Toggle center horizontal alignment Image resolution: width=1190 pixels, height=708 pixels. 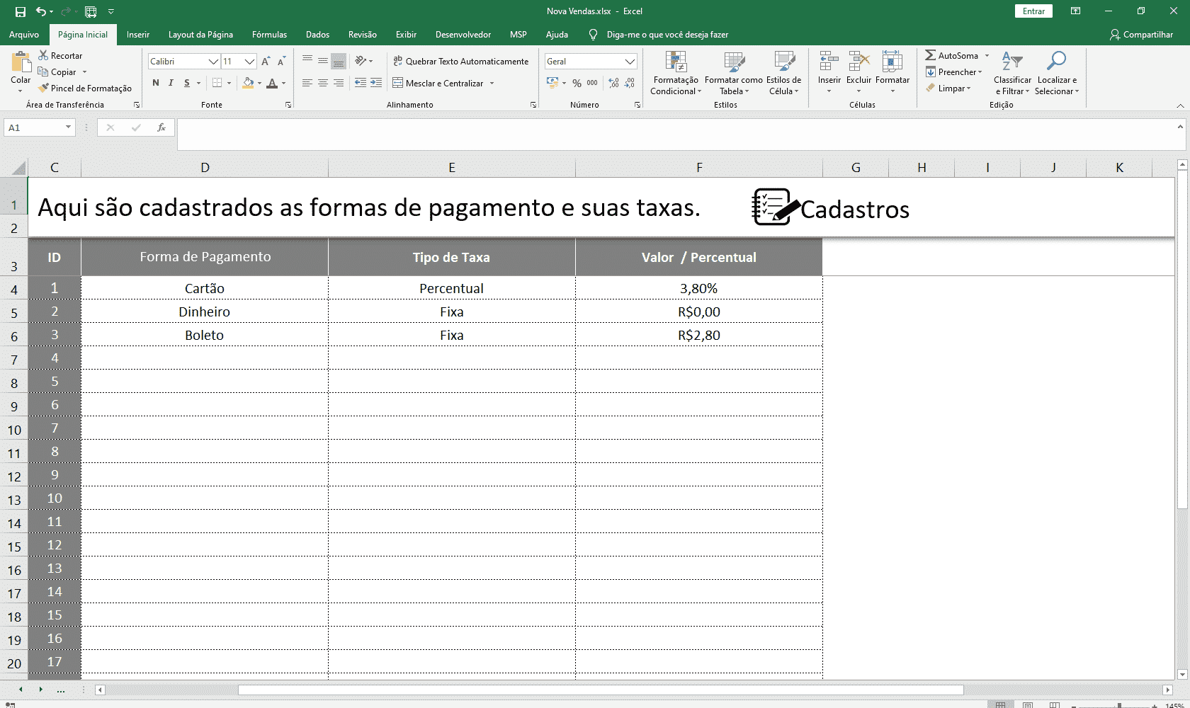coord(323,83)
